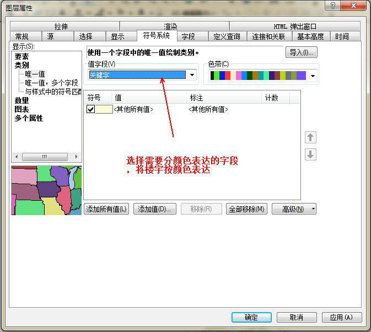
Task: Click the 标注 column header
Action: click(224, 98)
